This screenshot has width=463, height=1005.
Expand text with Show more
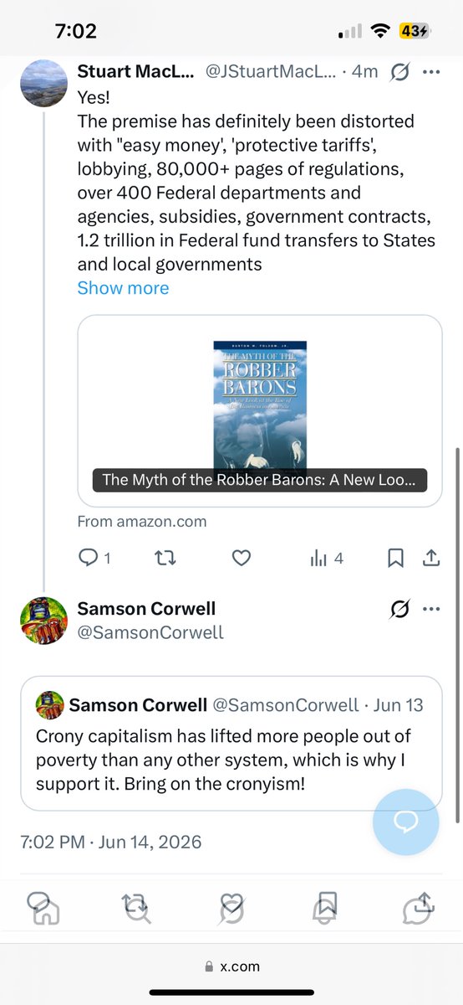click(123, 288)
